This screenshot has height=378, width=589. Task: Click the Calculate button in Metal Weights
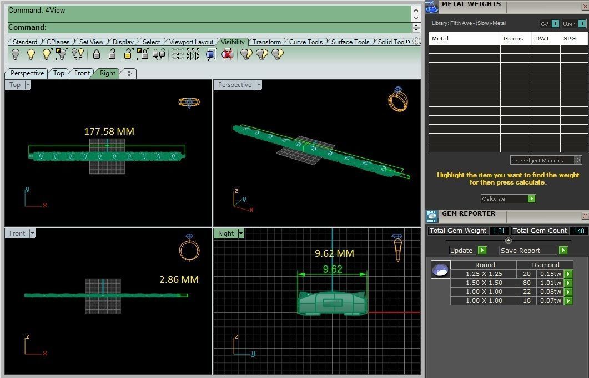click(x=509, y=199)
